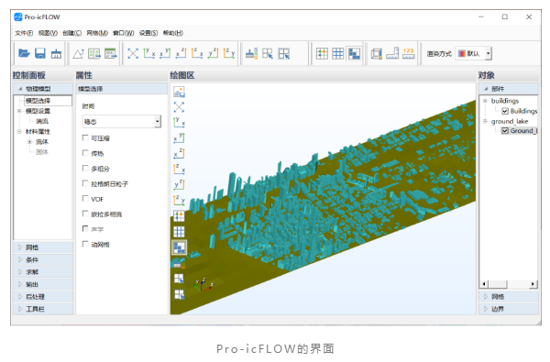Click the y-x axis view icon in the drawing area
This screenshot has width=550, height=362.
click(179, 122)
